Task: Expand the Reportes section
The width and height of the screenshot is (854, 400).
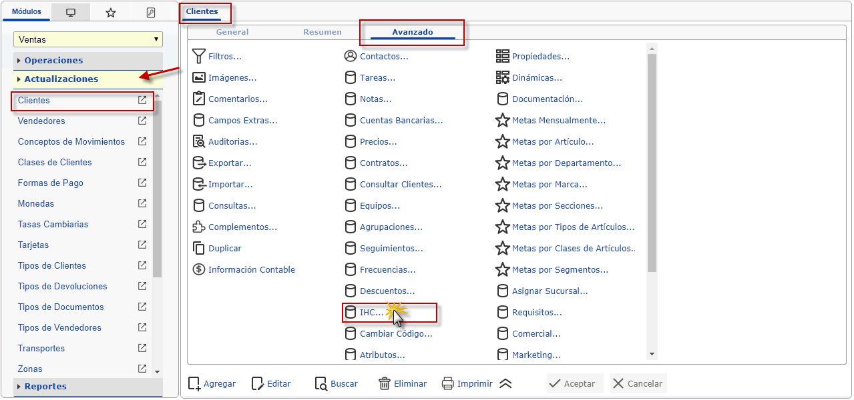Action: pyautogui.click(x=88, y=386)
